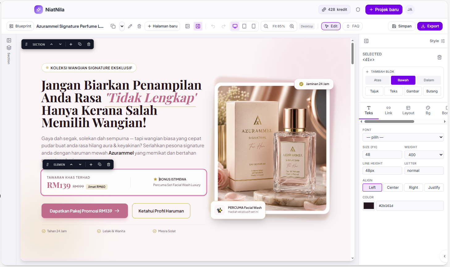Add a new page with Halaman baru
Image resolution: width=450 pixels, height=267 pixels.
162,26
